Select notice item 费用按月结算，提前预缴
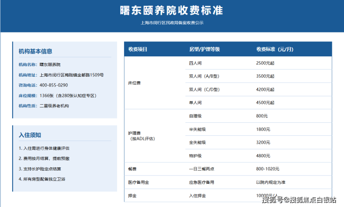 (44, 159)
